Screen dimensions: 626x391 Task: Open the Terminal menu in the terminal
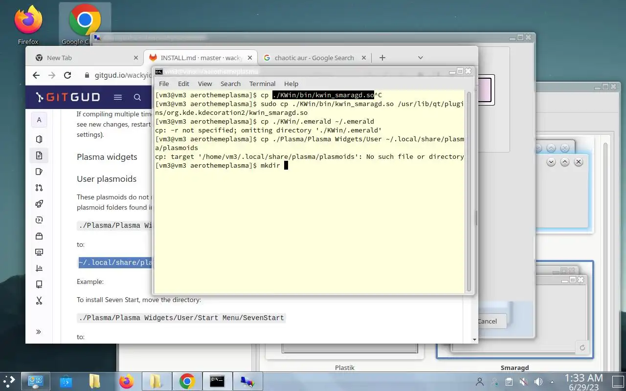point(262,84)
